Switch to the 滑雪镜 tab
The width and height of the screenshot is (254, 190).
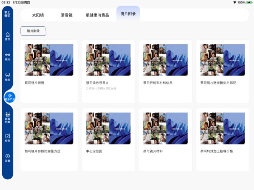(x=67, y=15)
